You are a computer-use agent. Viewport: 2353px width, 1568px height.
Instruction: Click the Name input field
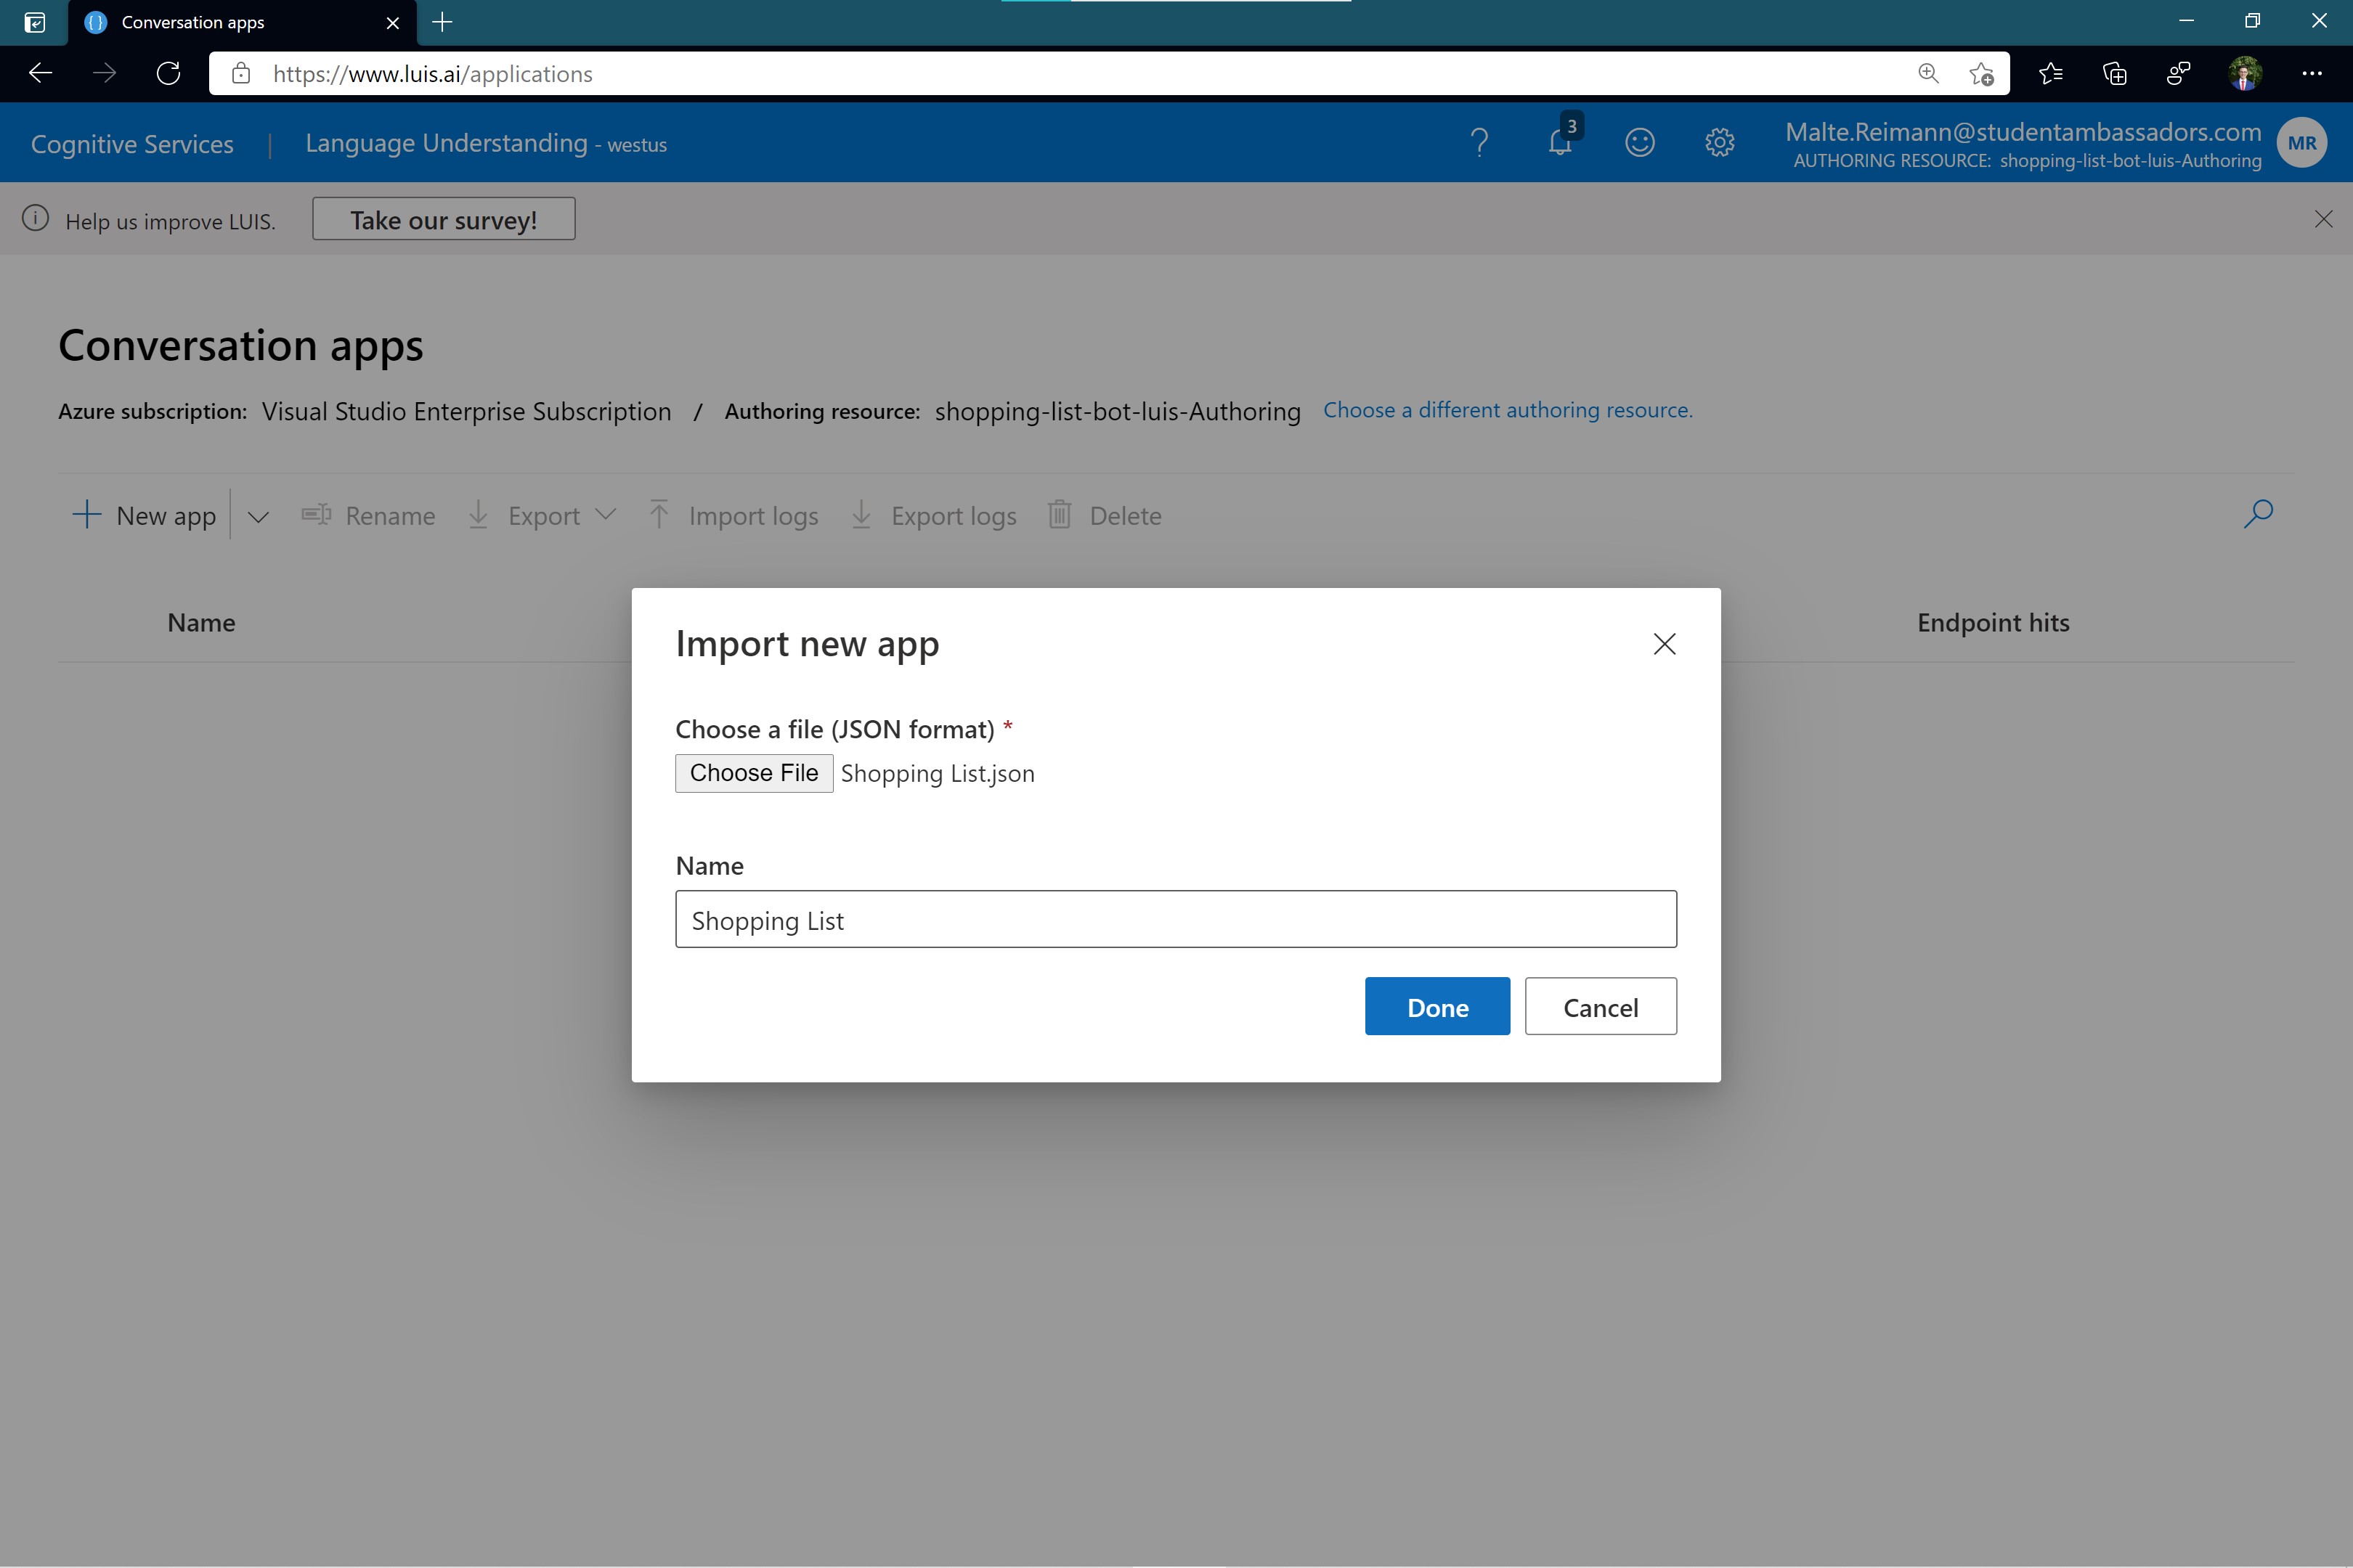click(x=1176, y=919)
